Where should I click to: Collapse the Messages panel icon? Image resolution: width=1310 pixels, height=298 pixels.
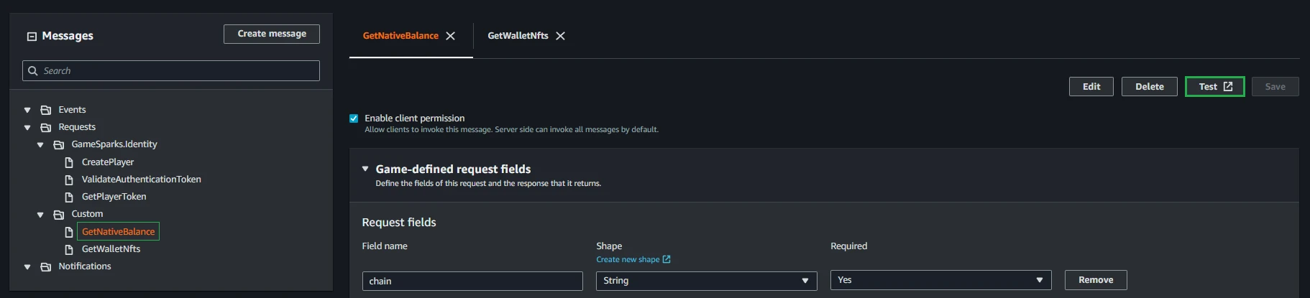point(32,36)
